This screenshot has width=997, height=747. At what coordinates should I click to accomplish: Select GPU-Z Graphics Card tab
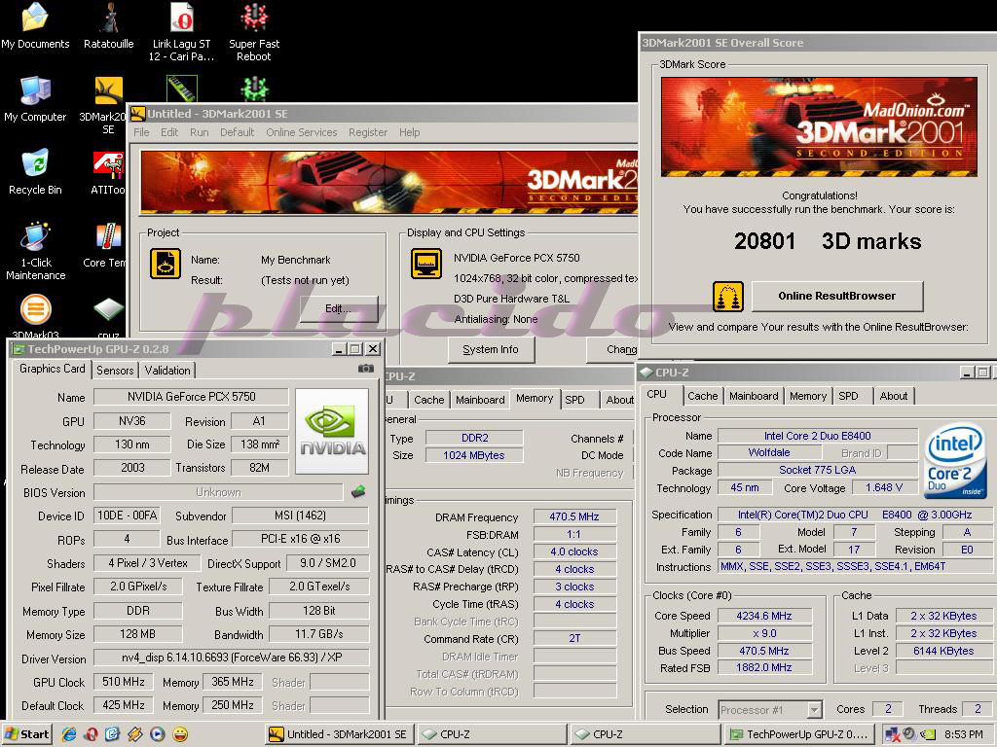point(53,369)
